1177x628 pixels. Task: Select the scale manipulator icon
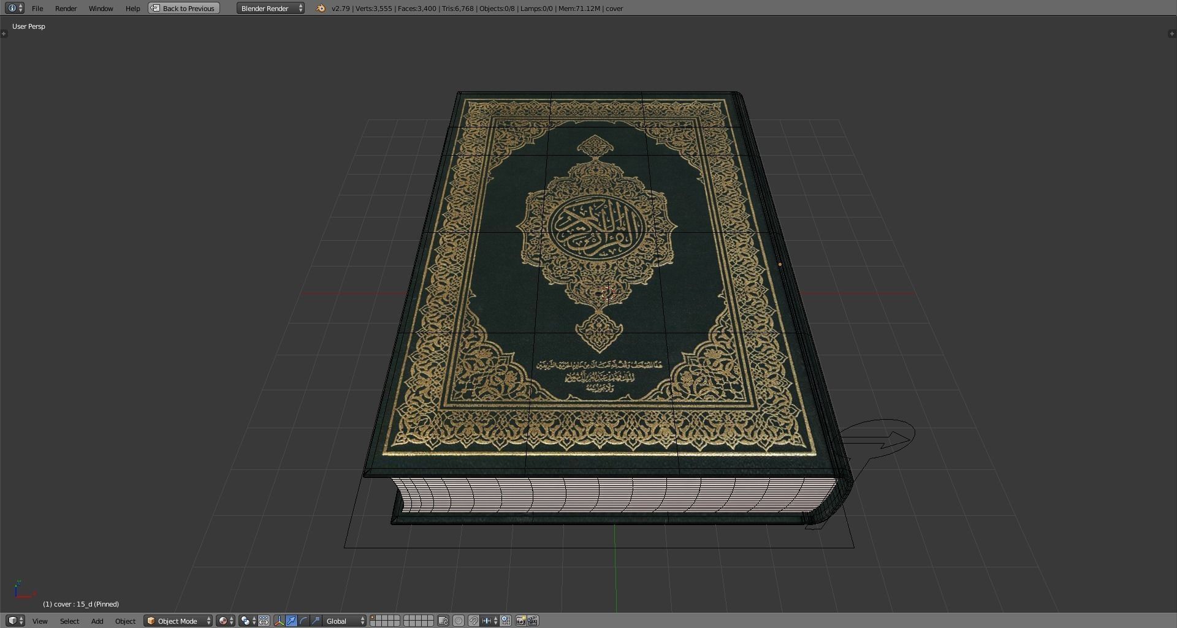click(x=316, y=621)
